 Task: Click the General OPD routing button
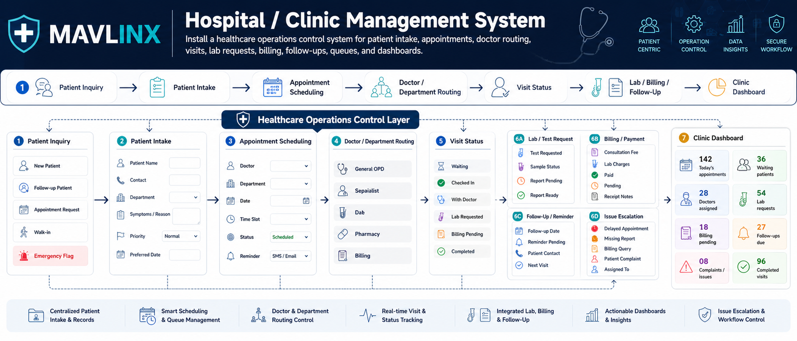373,169
